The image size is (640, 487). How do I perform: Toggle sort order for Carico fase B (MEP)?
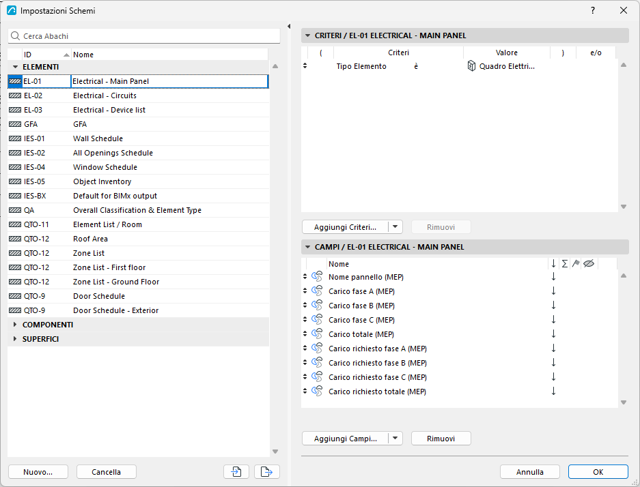tap(553, 306)
